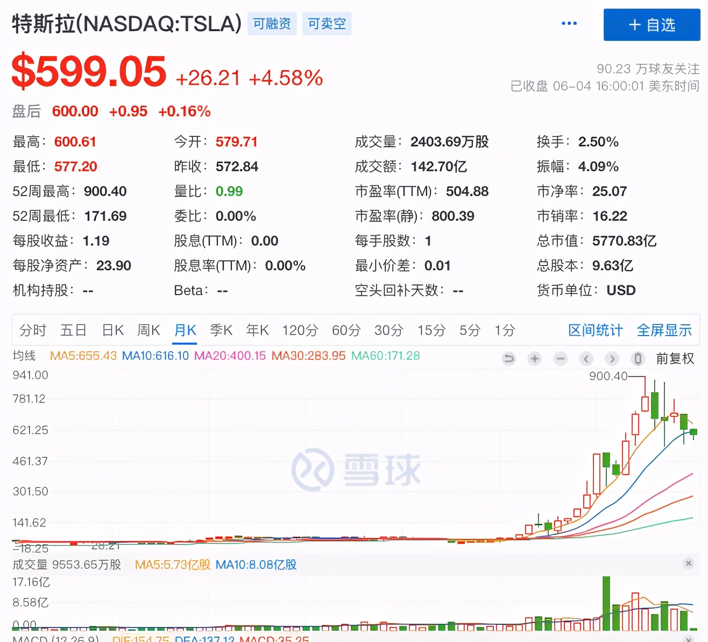Image resolution: width=708 pixels, height=642 pixels.
Task: Click the 市净率 value 25.07
Action: pos(610,191)
